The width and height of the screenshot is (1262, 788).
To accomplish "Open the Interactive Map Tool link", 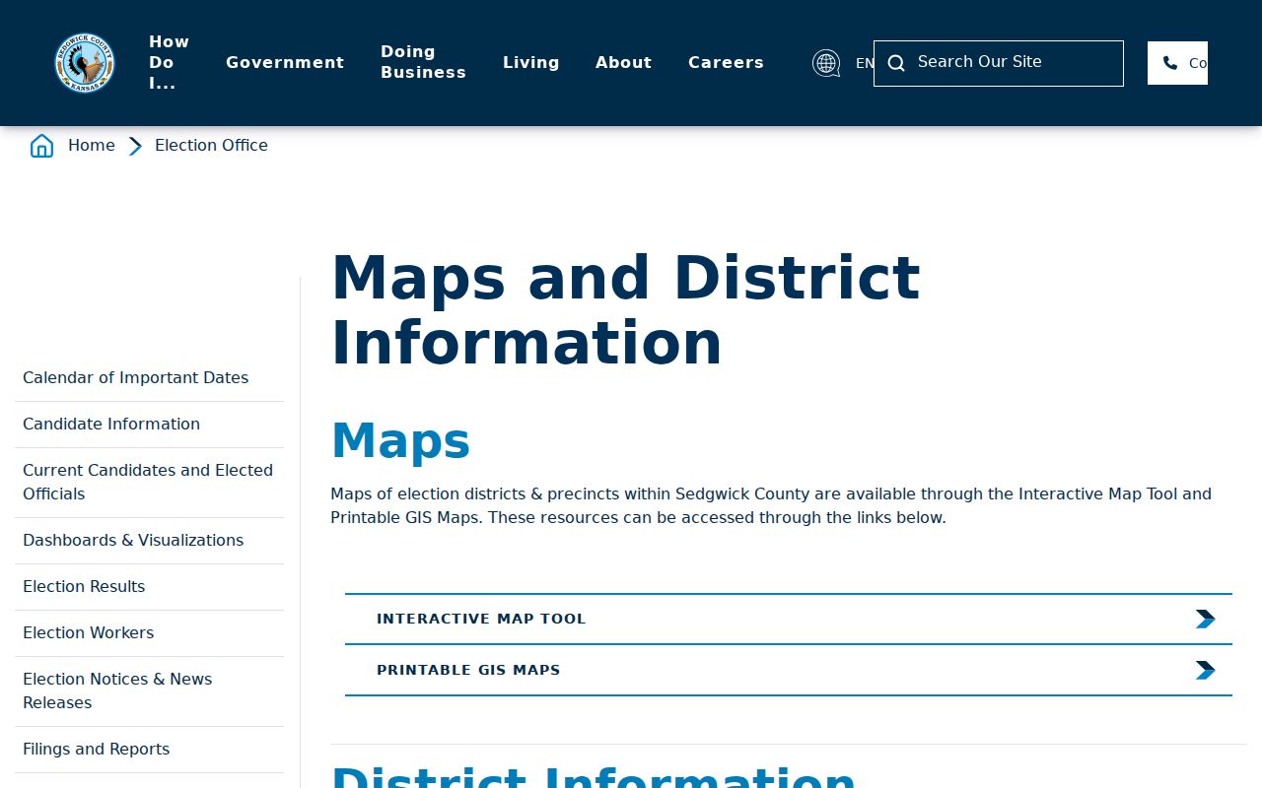I will point(789,619).
